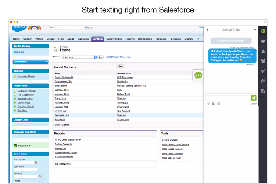Click the Salesforce search field

click(x=65, y=27)
